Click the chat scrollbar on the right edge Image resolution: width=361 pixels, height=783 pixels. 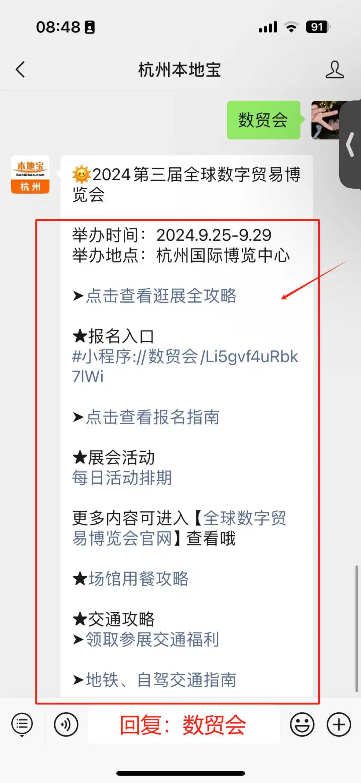(357, 629)
